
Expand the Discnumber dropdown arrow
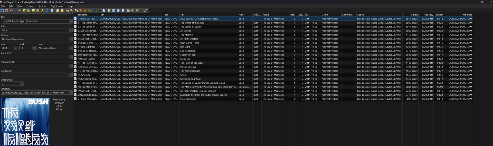[22, 84]
